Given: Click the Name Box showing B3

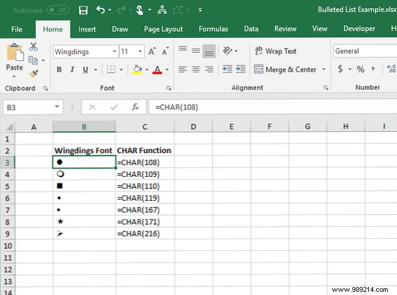Looking at the screenshot, I should [x=28, y=108].
